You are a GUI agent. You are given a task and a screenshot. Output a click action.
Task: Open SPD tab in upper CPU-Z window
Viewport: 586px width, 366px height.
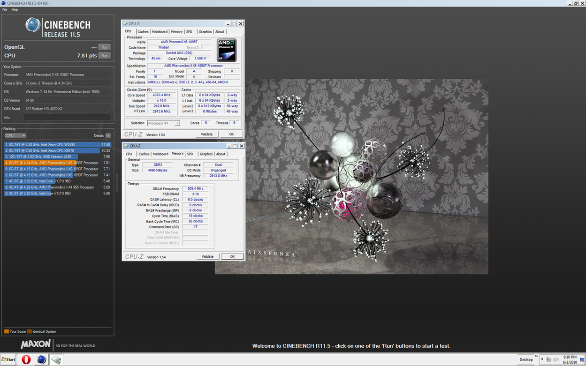[189, 32]
